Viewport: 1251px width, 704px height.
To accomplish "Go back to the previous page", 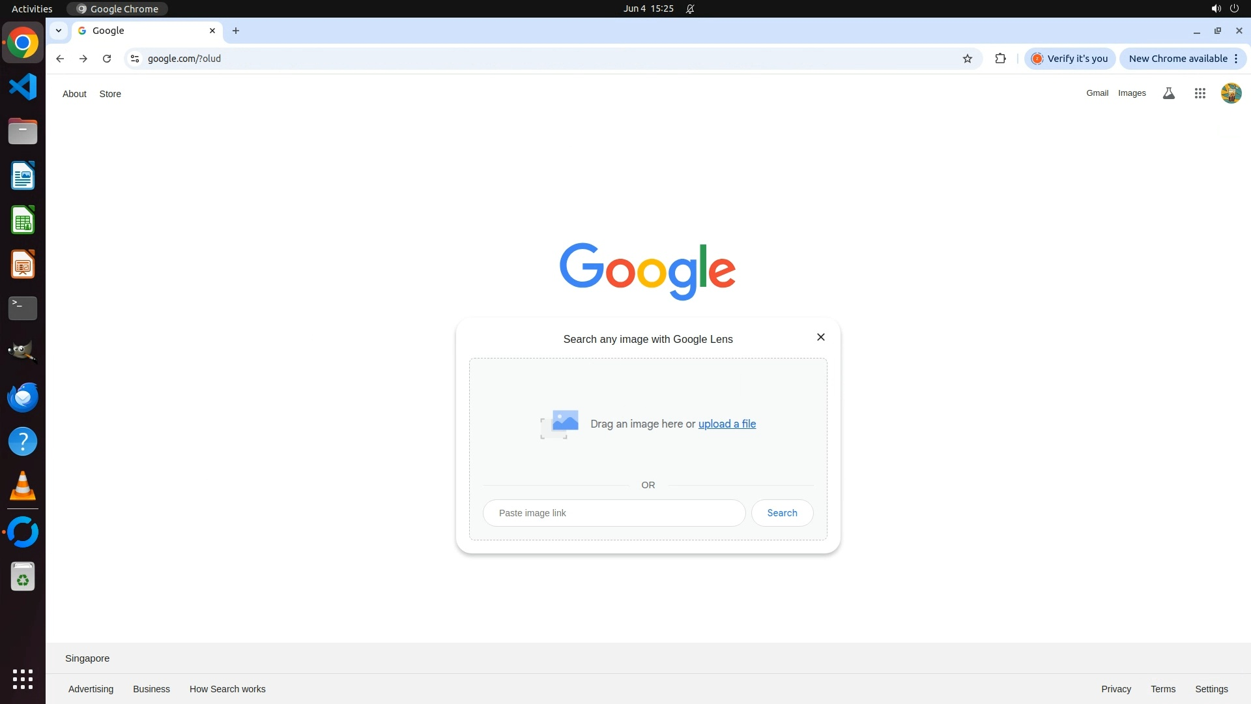I will pyautogui.click(x=60, y=59).
